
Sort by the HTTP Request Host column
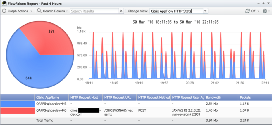point(85,98)
